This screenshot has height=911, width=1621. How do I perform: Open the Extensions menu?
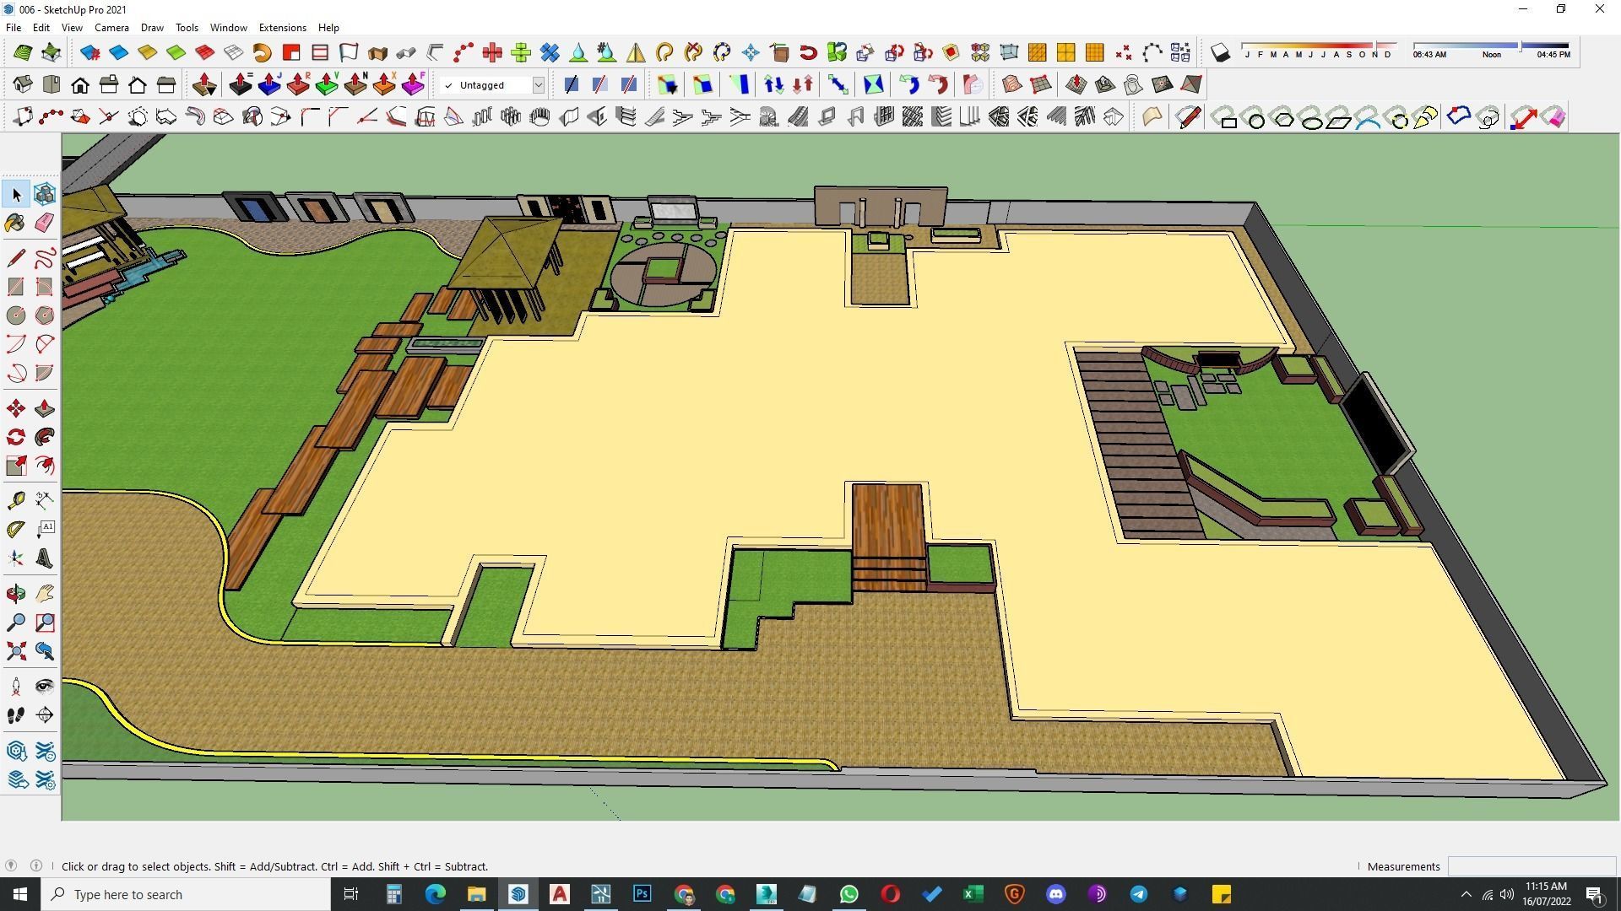point(282,28)
